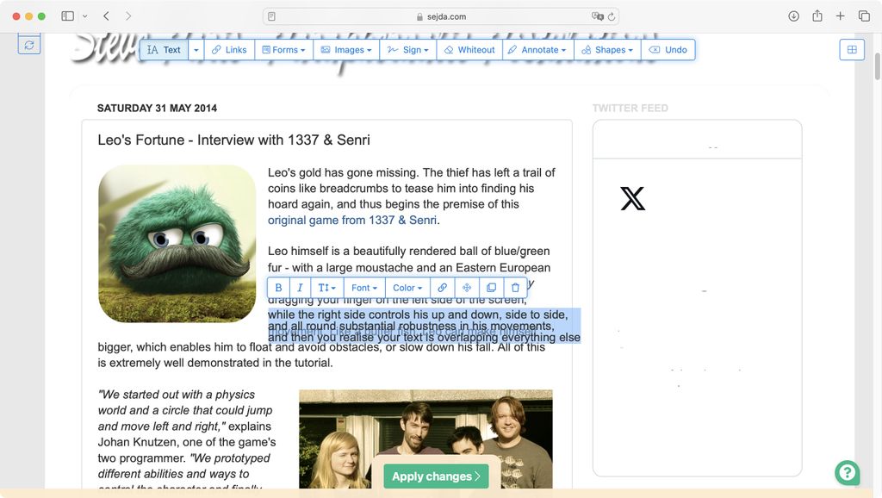This screenshot has width=882, height=498.
Task: Toggle italic formatting on the selected text
Action: coord(301,287)
